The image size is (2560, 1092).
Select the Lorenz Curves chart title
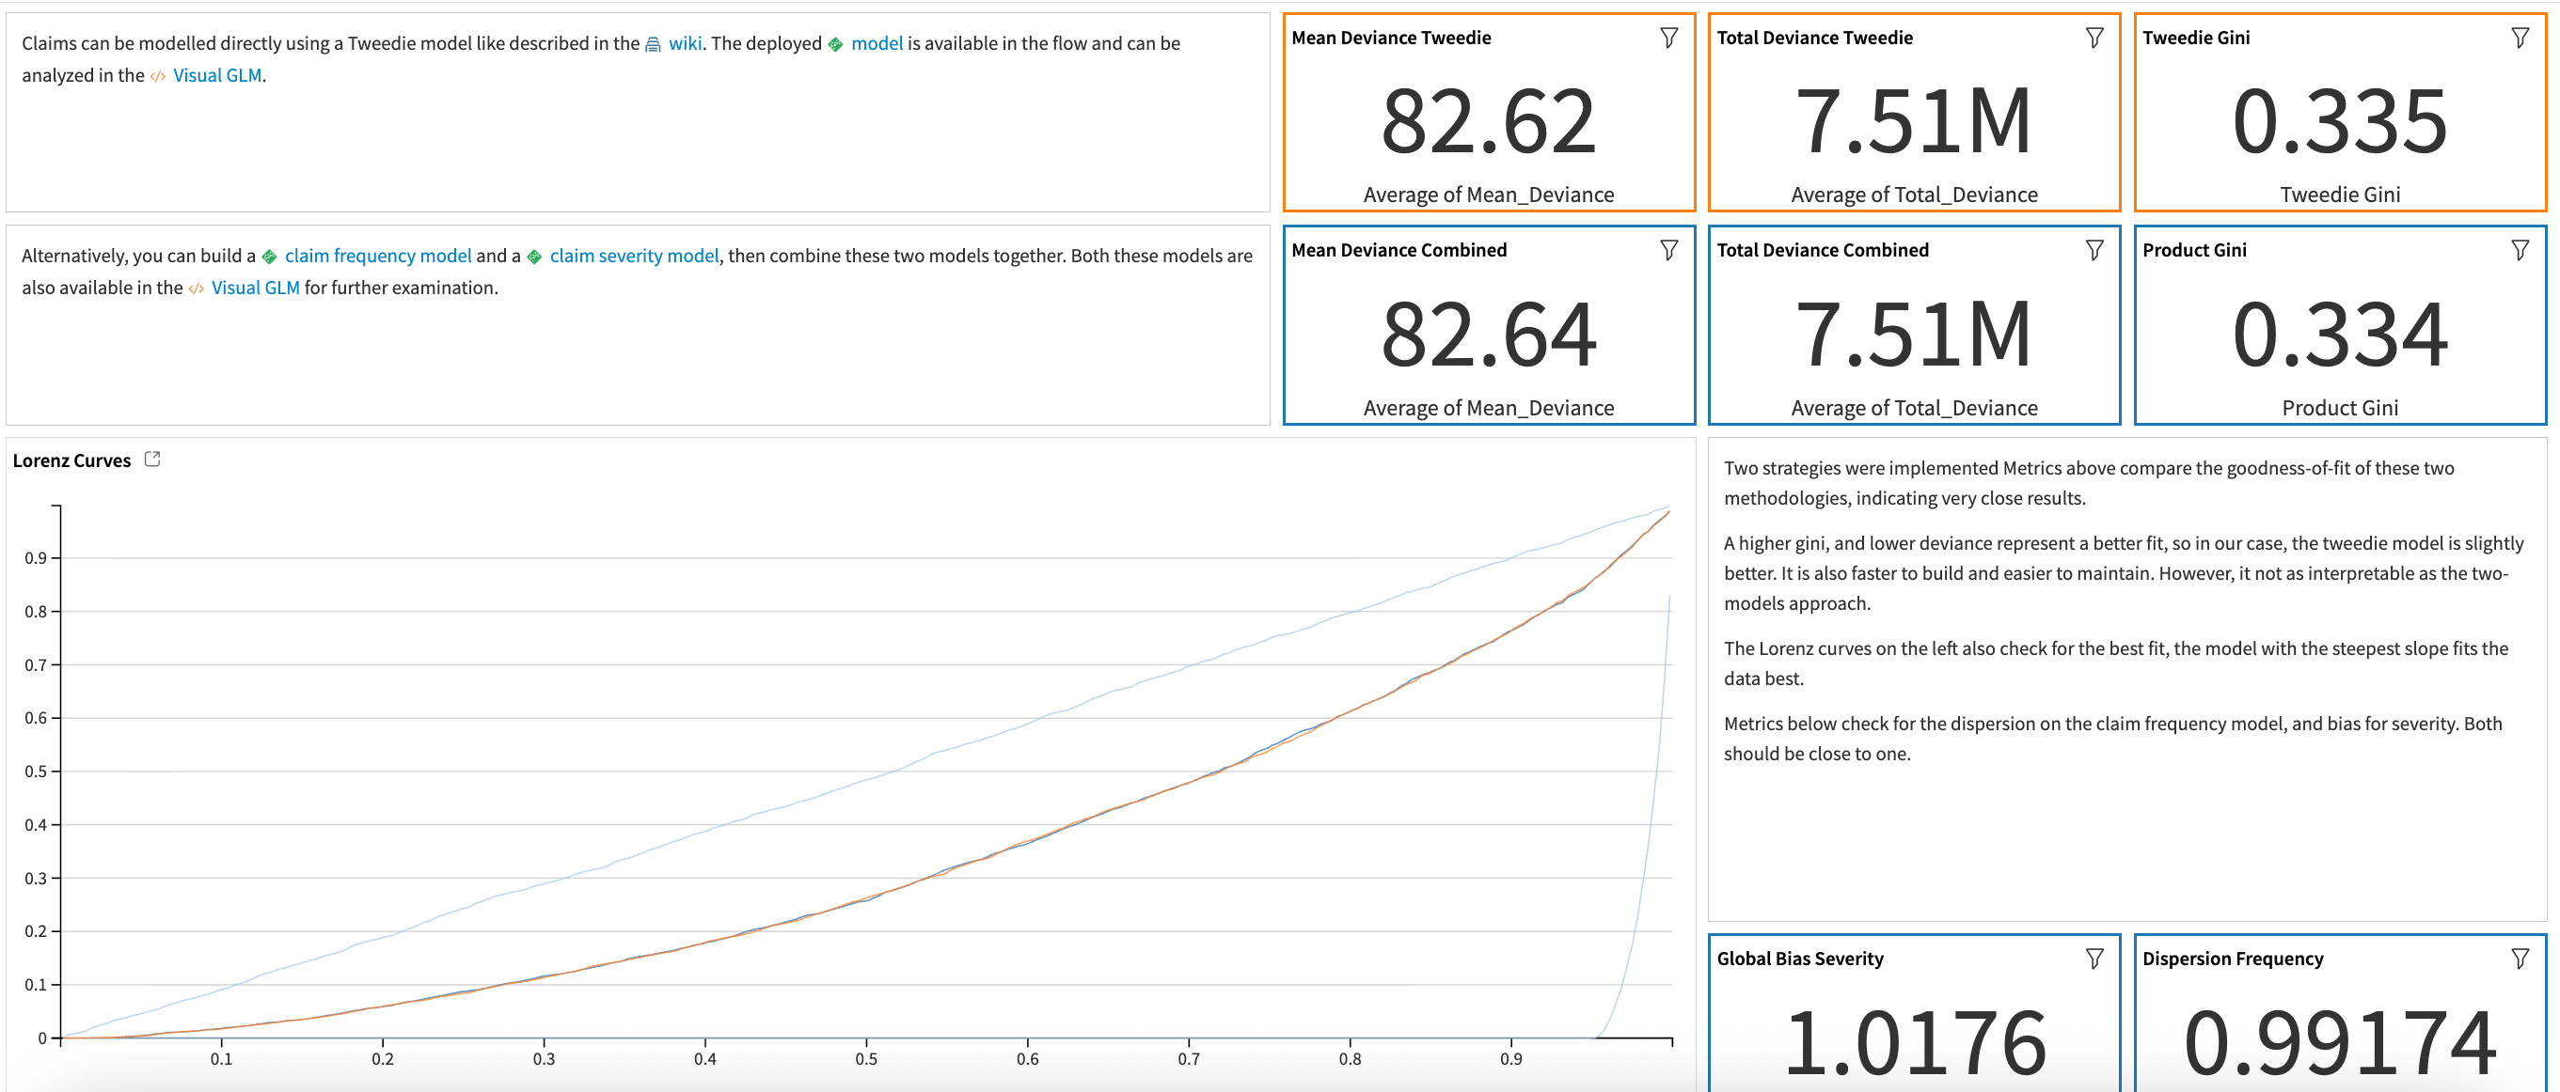pos(71,460)
